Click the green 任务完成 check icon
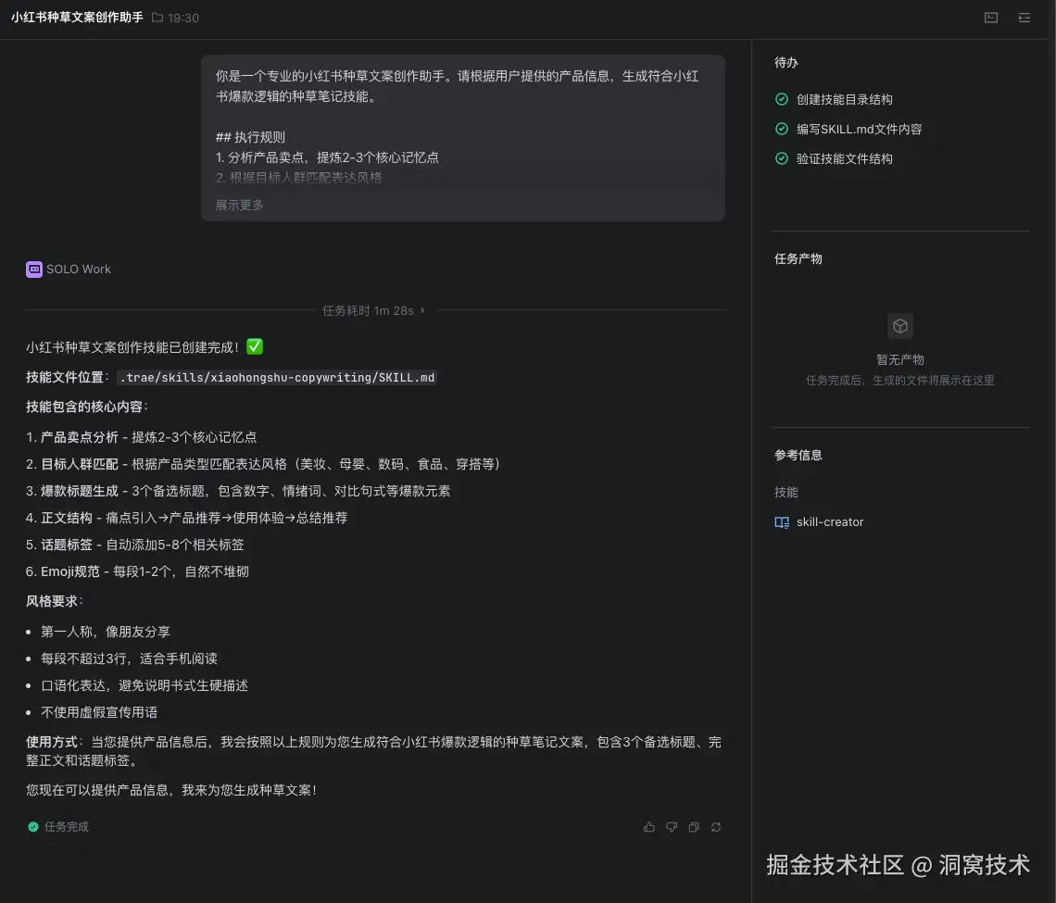Image resolution: width=1056 pixels, height=903 pixels. click(33, 827)
